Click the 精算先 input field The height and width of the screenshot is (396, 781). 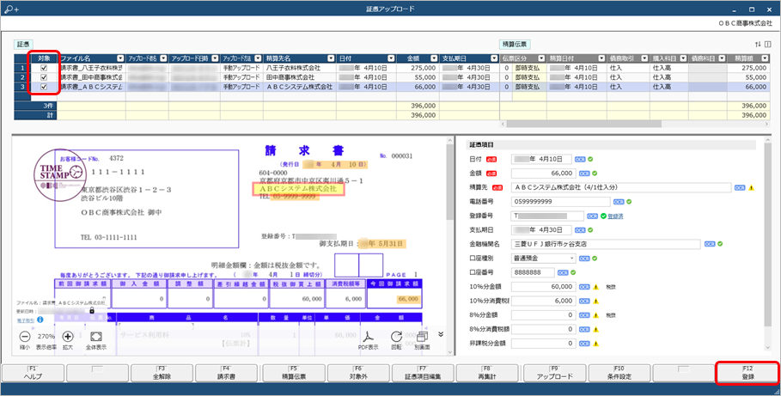pos(621,188)
